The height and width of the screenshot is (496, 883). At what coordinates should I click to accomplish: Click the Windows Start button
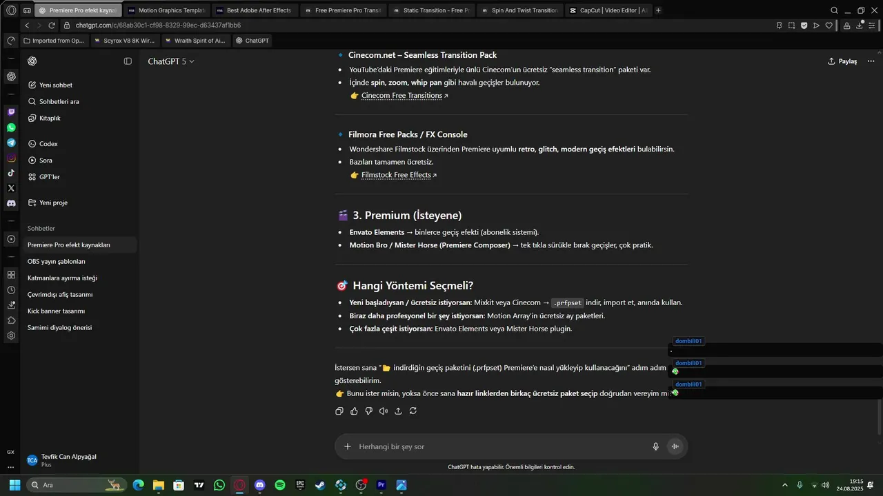pos(14,485)
